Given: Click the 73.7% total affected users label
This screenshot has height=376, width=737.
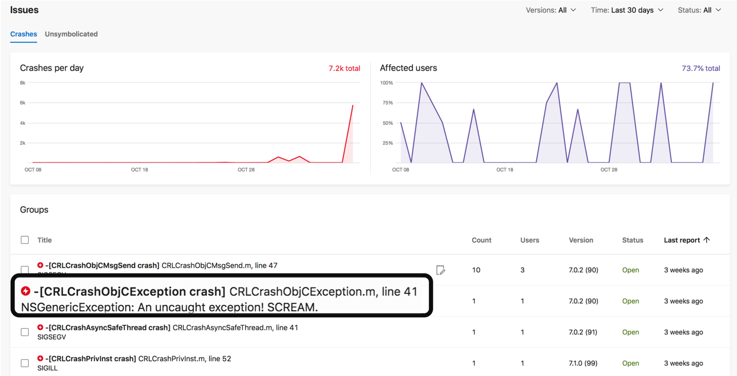Looking at the screenshot, I should 701,68.
